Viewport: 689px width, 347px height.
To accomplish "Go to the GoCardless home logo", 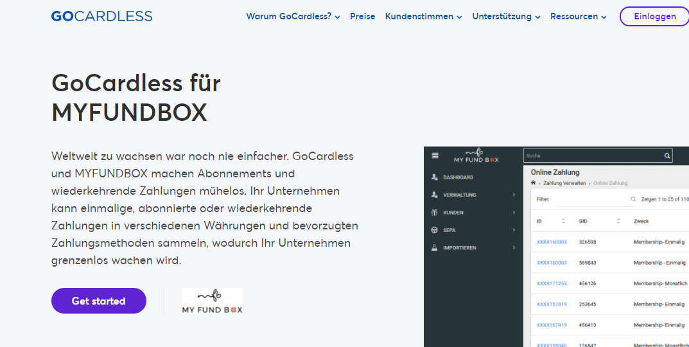I will tap(101, 16).
